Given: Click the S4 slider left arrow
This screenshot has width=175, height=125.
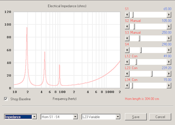Looking at the screenshot, I should click(x=127, y=50).
